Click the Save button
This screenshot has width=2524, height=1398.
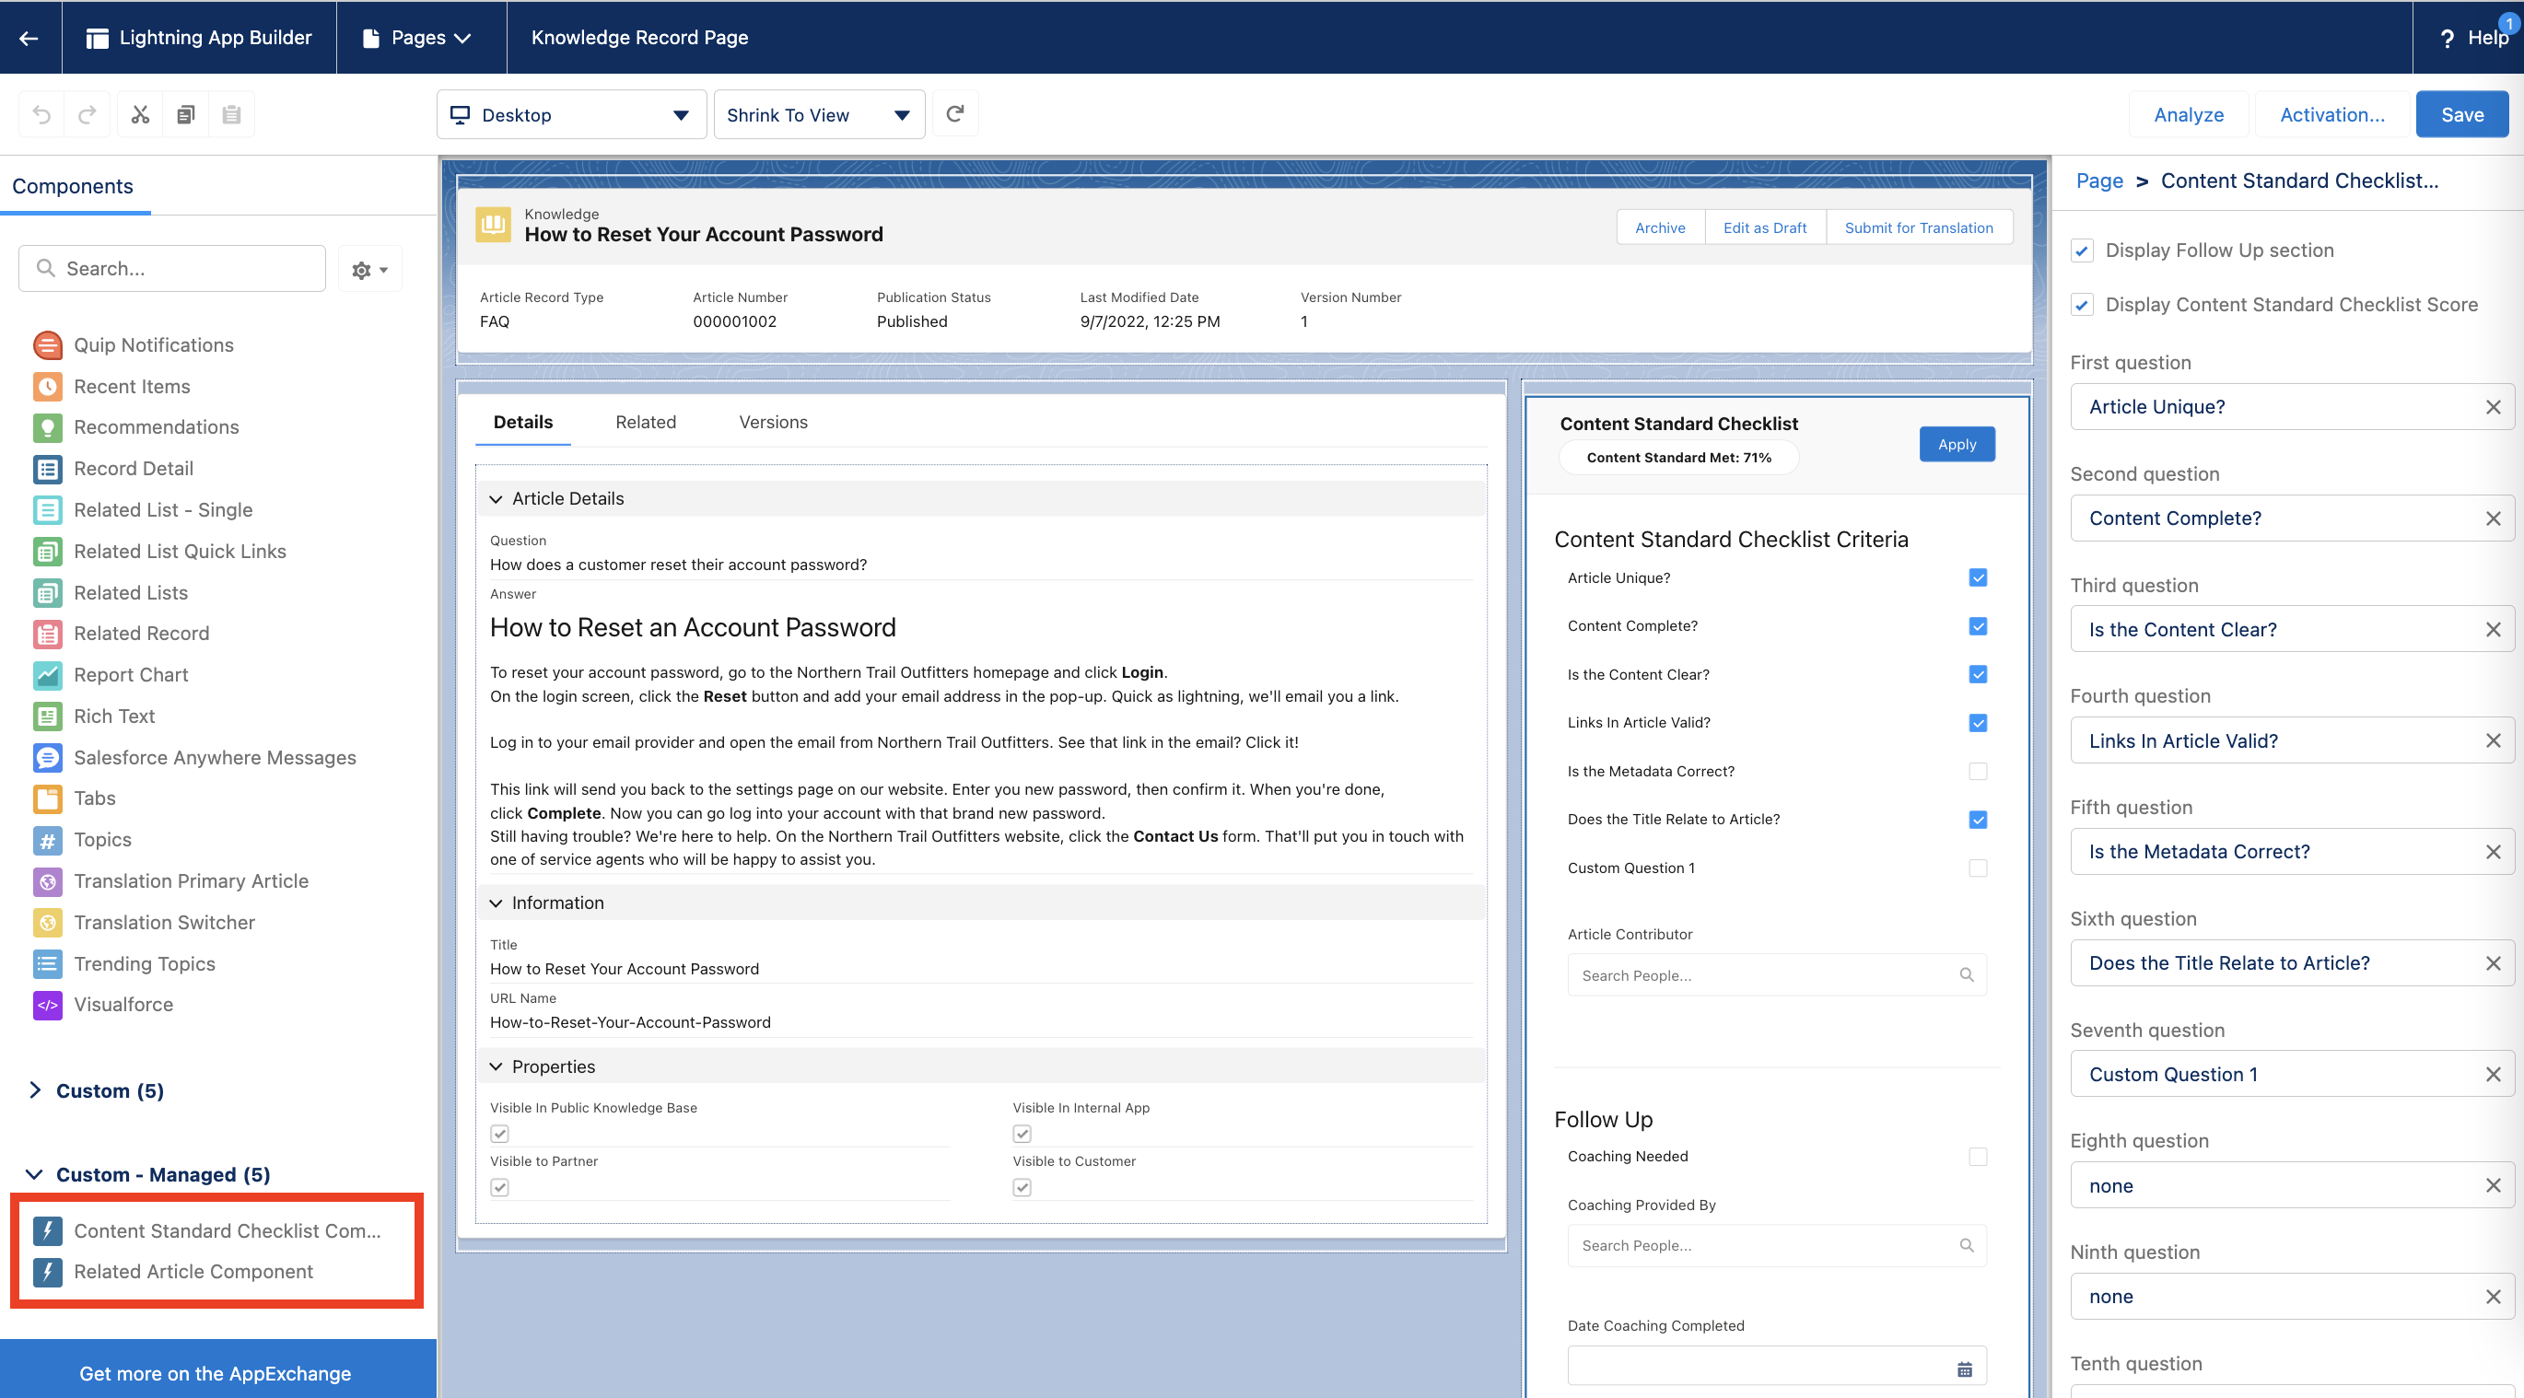pos(2460,114)
